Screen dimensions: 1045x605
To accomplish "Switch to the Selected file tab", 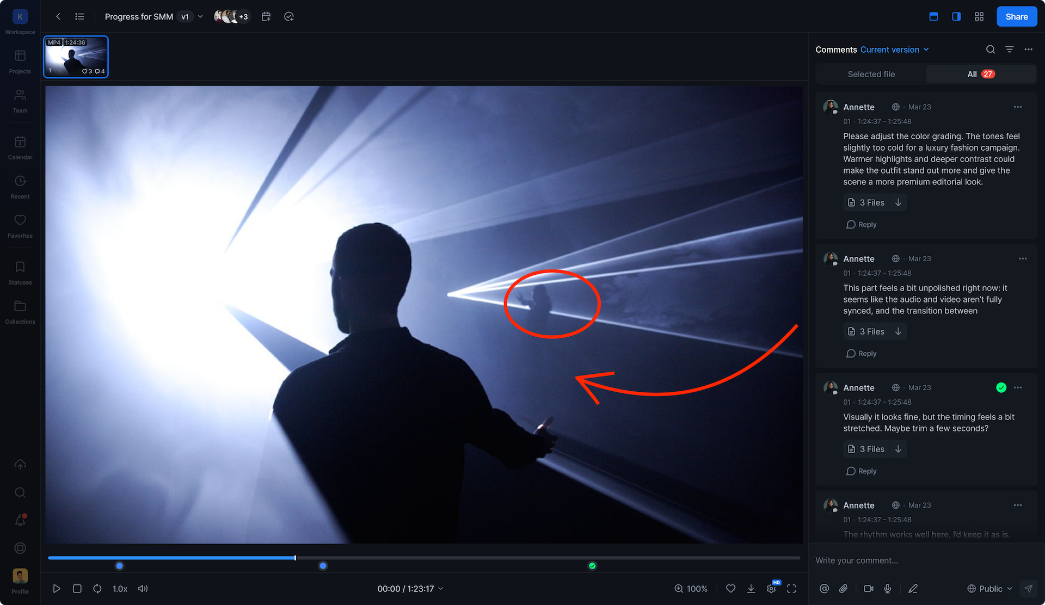I will click(x=871, y=74).
